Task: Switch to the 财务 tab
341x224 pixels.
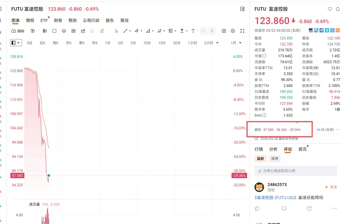Action: (x=58, y=20)
